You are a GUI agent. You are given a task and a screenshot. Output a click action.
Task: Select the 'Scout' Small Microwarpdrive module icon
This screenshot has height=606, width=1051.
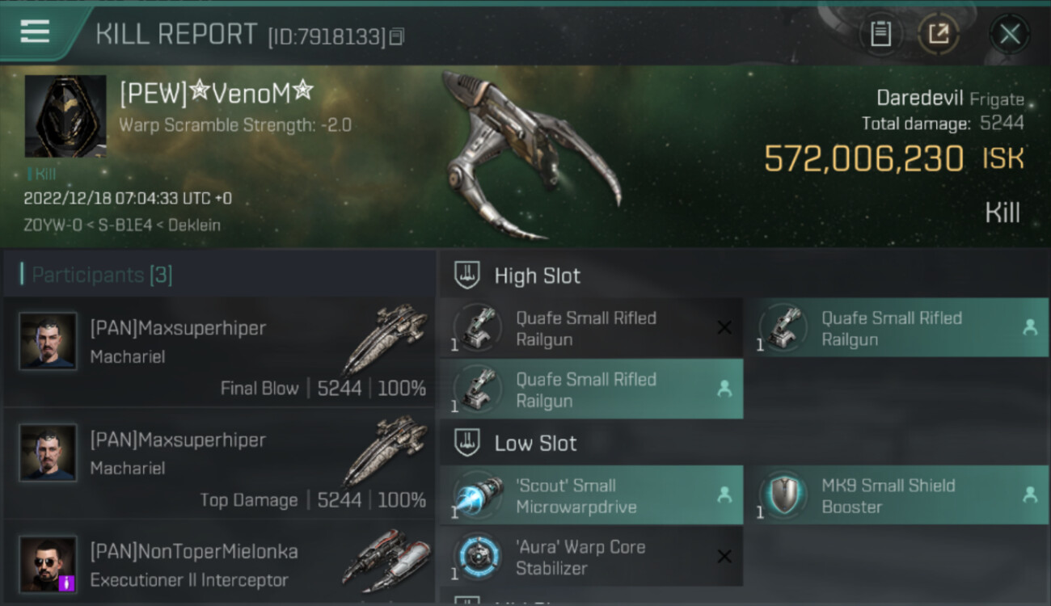pyautogui.click(x=478, y=496)
